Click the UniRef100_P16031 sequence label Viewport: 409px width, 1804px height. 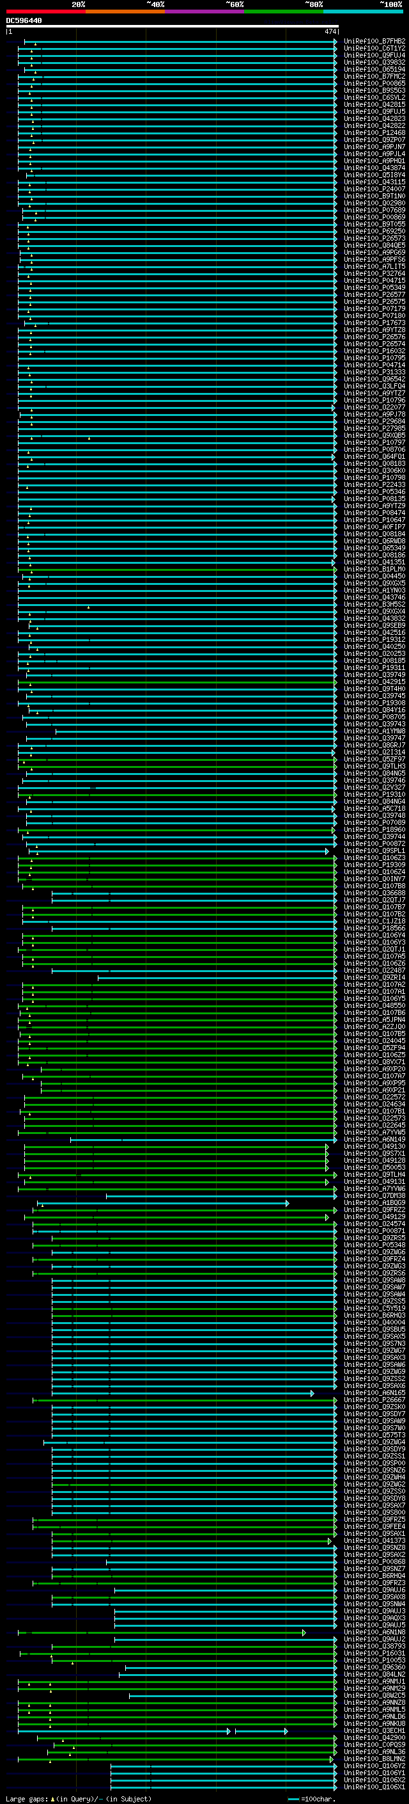374,1653
